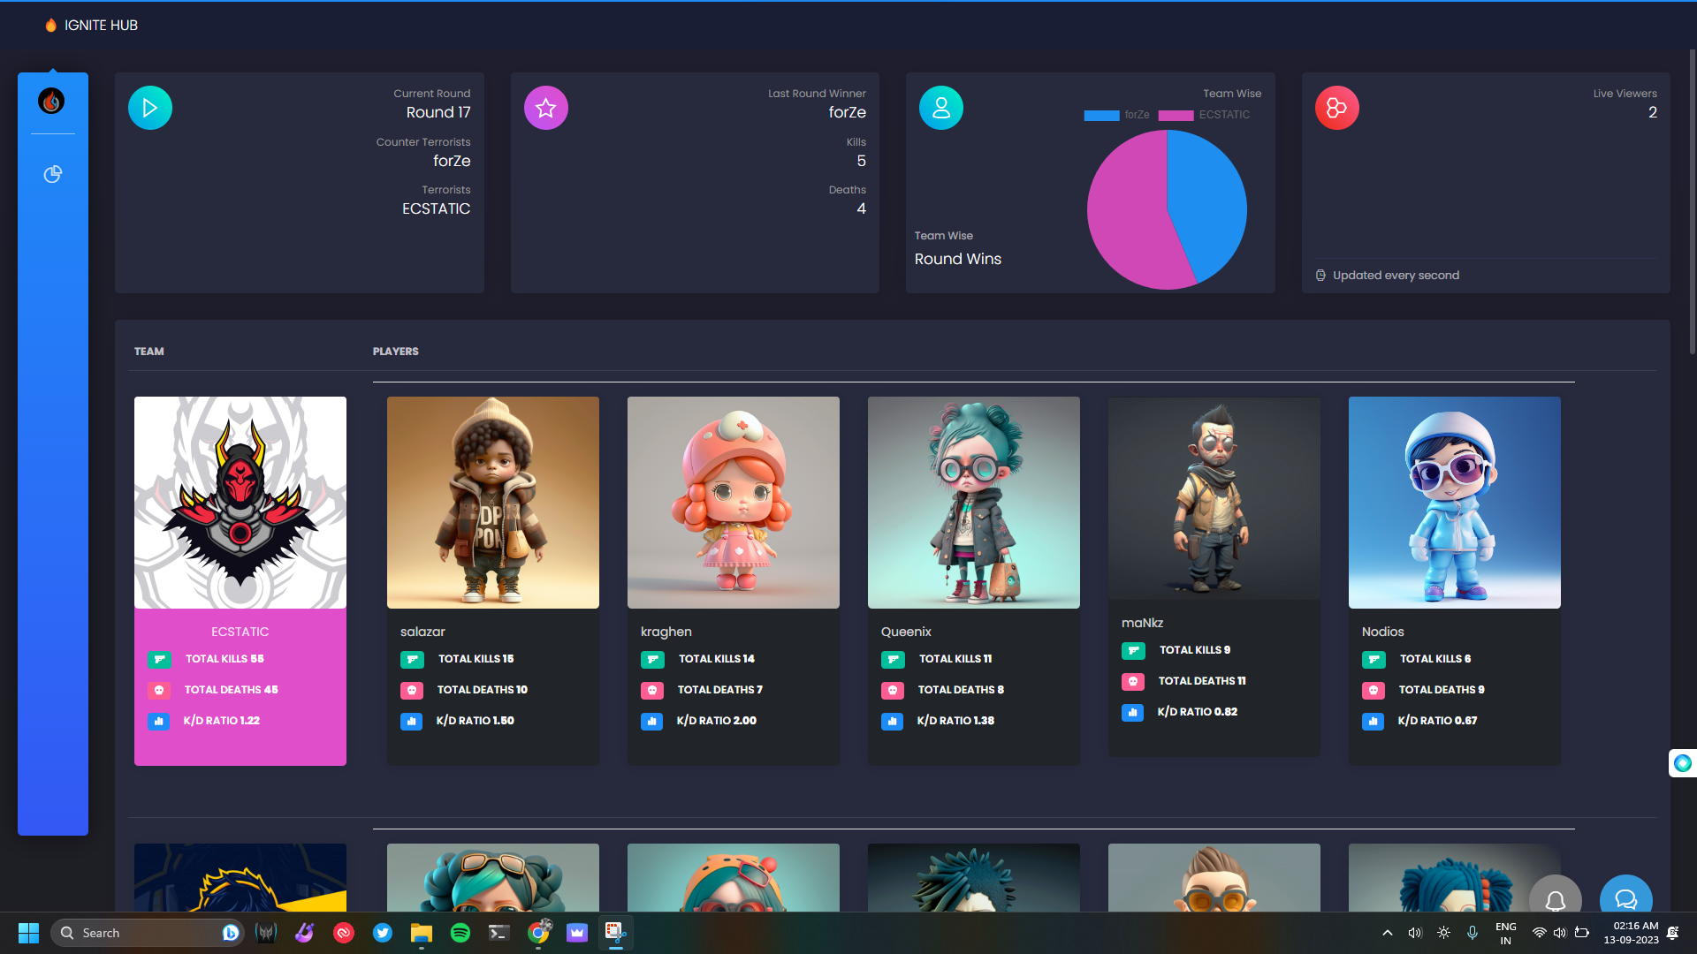Click the Last Round Winner star icon

coord(546,108)
